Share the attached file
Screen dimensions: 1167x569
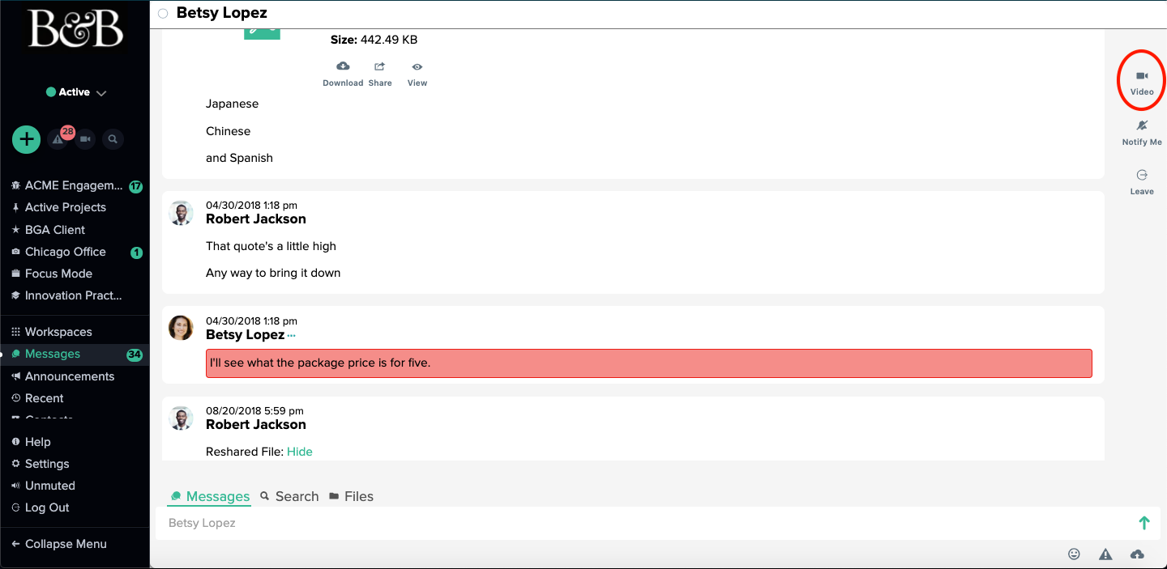coord(379,73)
